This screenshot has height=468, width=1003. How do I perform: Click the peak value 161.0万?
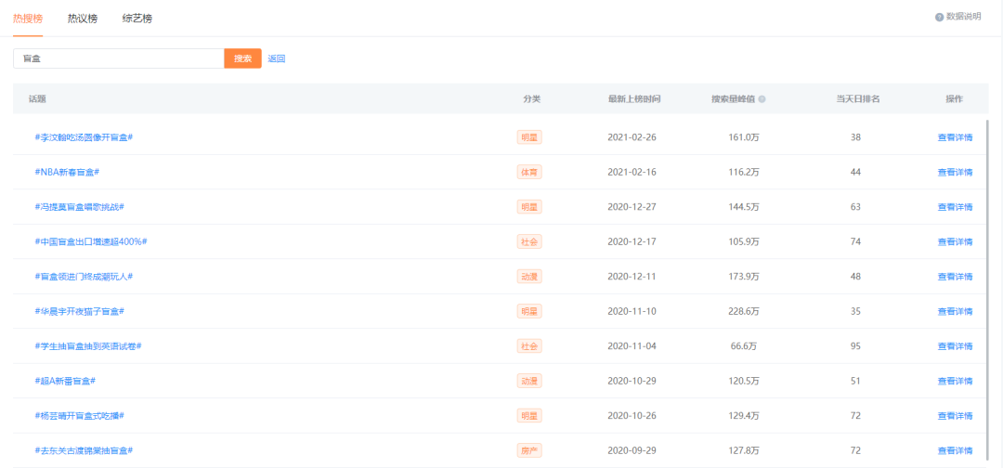click(x=744, y=137)
